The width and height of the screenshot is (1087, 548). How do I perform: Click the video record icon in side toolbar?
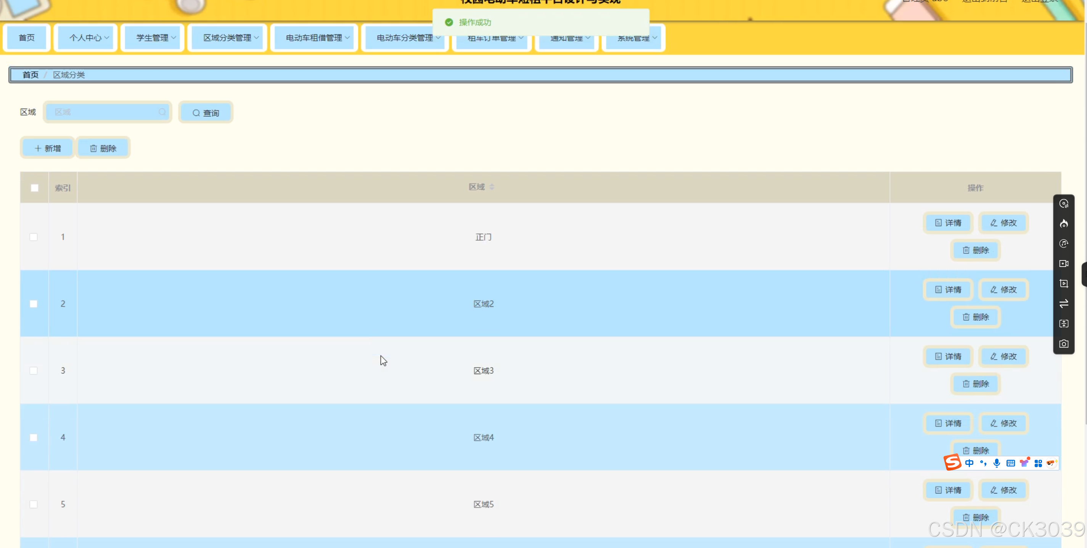click(x=1063, y=264)
